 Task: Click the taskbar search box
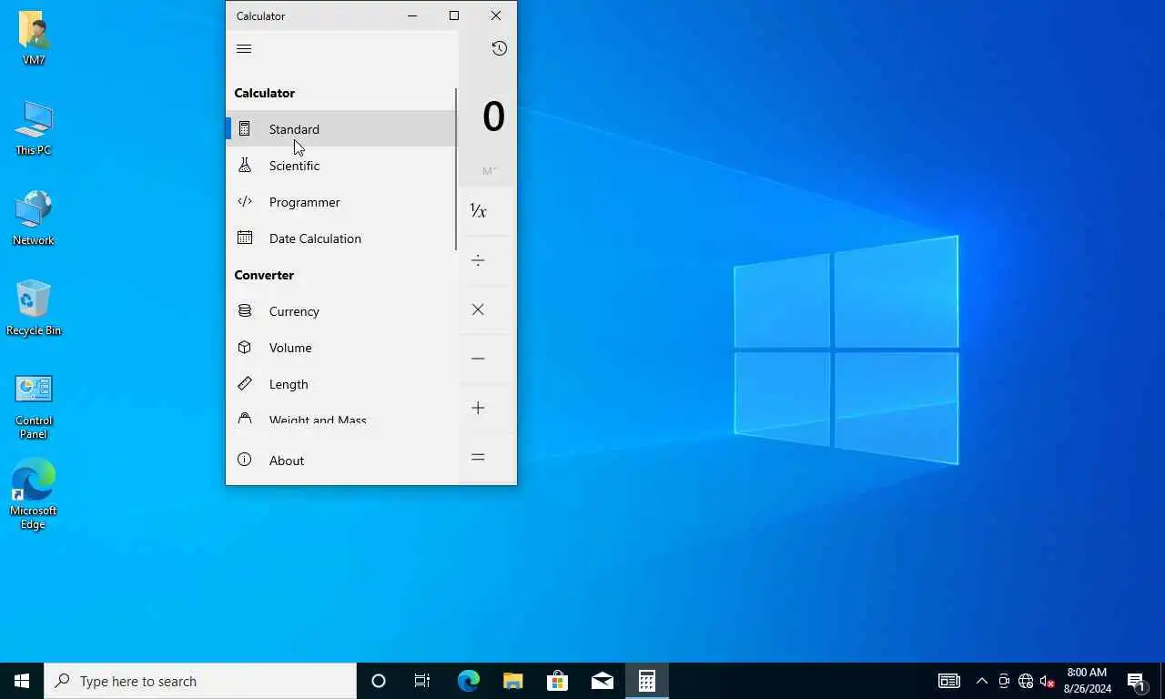(x=200, y=681)
